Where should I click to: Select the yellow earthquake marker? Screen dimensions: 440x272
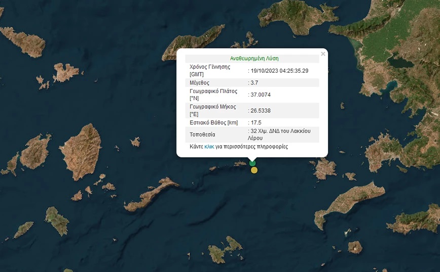[x=254, y=170]
